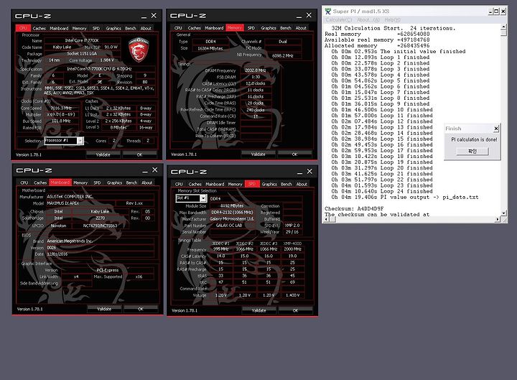This screenshot has height=380, width=517.
Task: Open Mainboard tab in CPU-Z SPD window
Action: [215, 184]
